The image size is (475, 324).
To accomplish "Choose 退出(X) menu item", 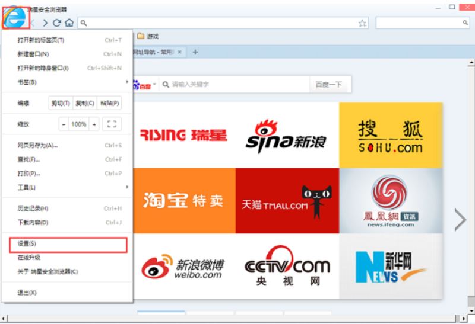I will coord(67,293).
